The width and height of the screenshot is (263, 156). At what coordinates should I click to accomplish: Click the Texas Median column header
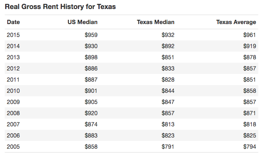[156, 22]
